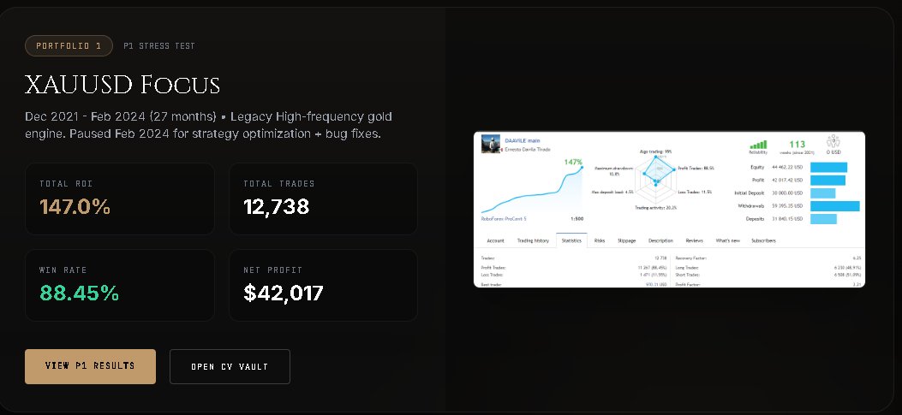Click the View P1 Results button
Image resolution: width=902 pixels, height=415 pixels.
pyautogui.click(x=90, y=366)
